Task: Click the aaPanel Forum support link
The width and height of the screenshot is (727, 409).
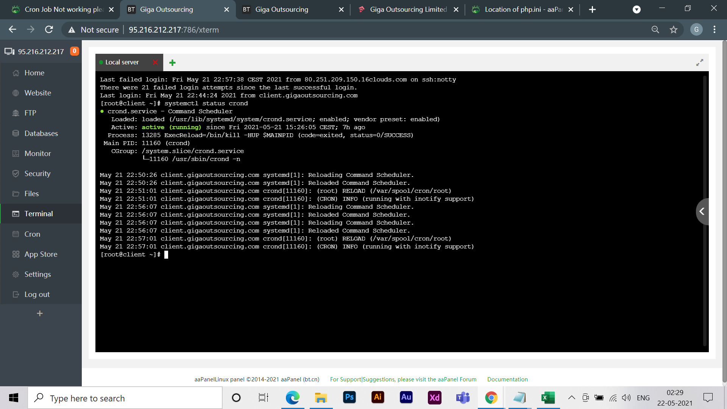Action: coord(403,379)
